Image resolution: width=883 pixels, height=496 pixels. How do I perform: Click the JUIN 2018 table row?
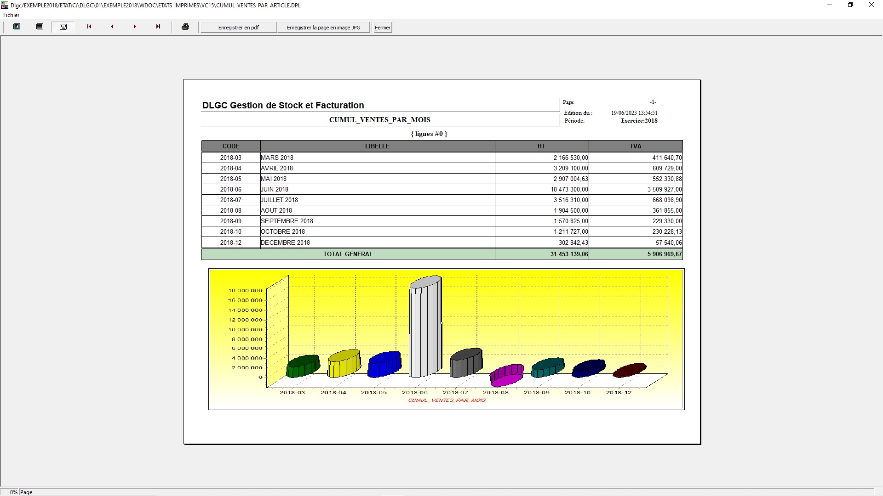[x=377, y=189]
